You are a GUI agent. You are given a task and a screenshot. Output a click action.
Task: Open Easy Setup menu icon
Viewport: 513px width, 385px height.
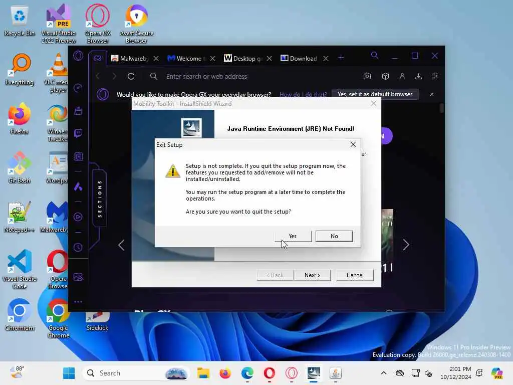coord(435,76)
